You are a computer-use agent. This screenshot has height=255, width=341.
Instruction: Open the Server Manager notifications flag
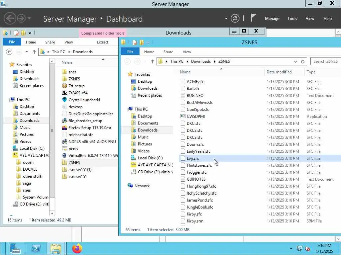pyautogui.click(x=253, y=18)
